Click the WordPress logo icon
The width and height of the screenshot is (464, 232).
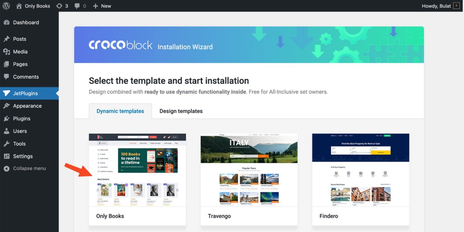coord(6,6)
